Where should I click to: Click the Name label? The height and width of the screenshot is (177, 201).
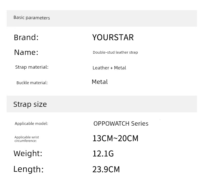coord(26,52)
